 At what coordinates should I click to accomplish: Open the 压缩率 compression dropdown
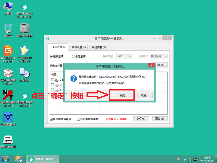click(158, 56)
